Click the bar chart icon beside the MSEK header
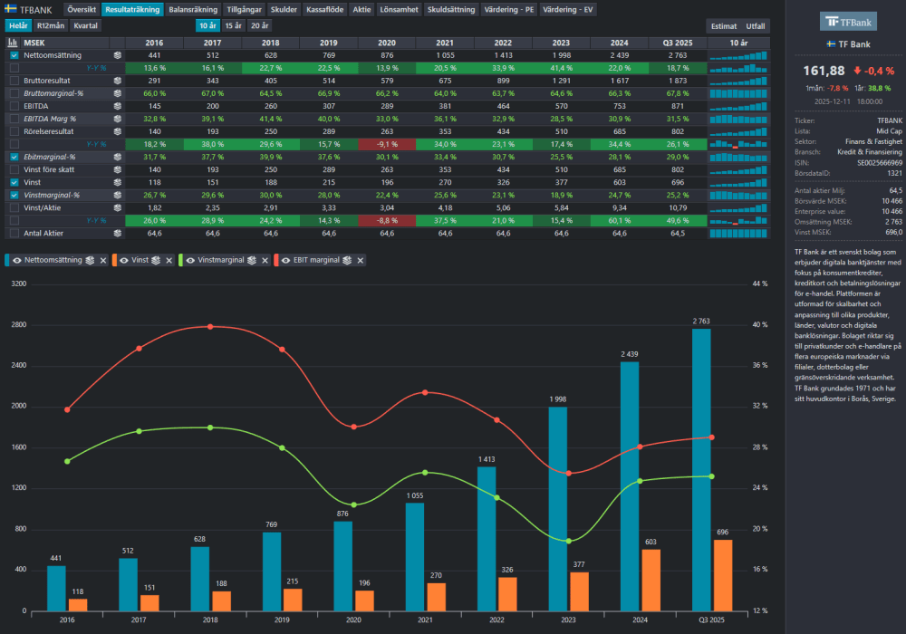Screen dimensions: 906x634 coord(12,43)
